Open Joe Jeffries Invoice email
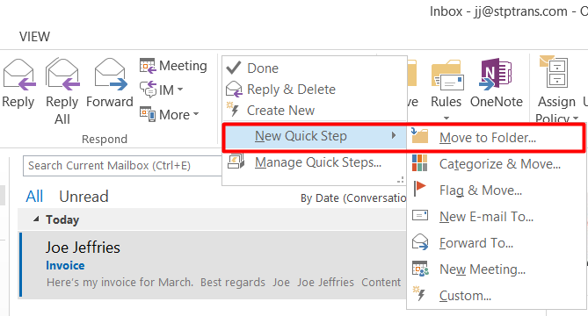Image resolution: width=588 pixels, height=316 pixels. click(212, 265)
